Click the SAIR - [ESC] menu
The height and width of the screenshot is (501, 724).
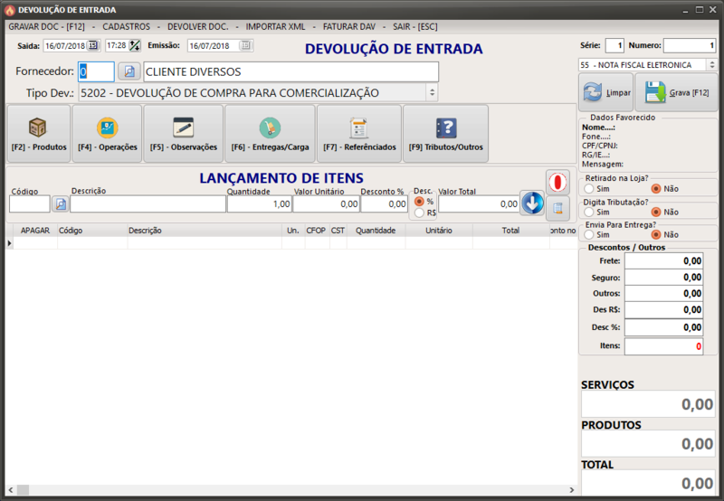pos(415,27)
